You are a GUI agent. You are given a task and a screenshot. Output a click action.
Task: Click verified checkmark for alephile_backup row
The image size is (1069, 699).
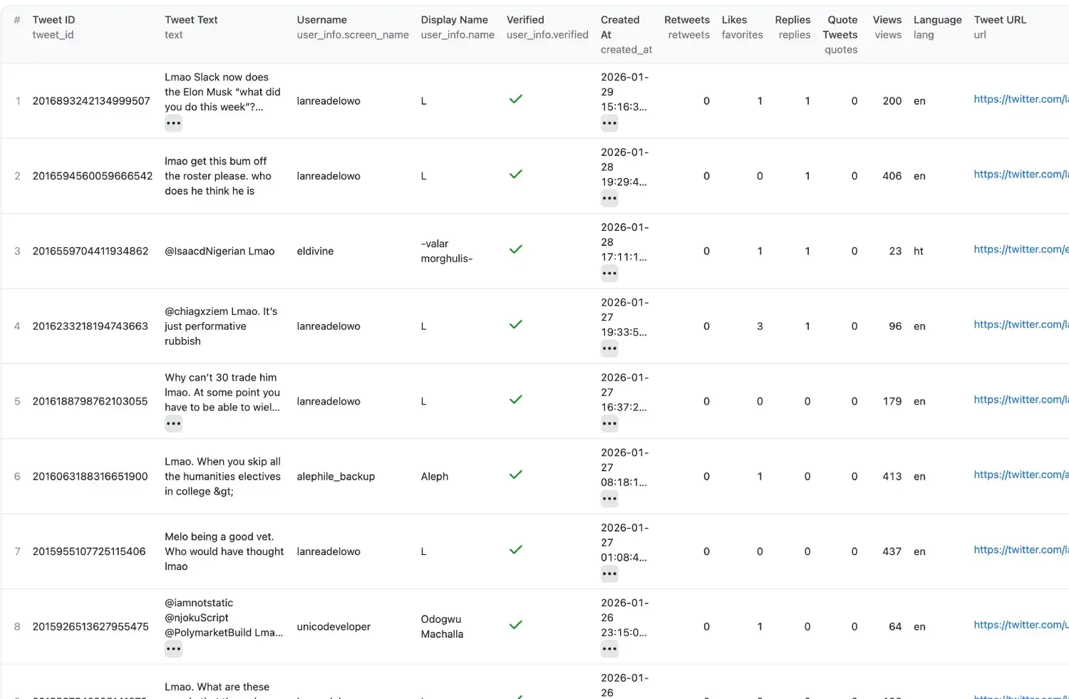click(516, 475)
